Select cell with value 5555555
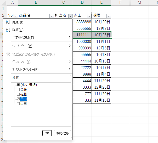158x143 pixels. pos(82,28)
